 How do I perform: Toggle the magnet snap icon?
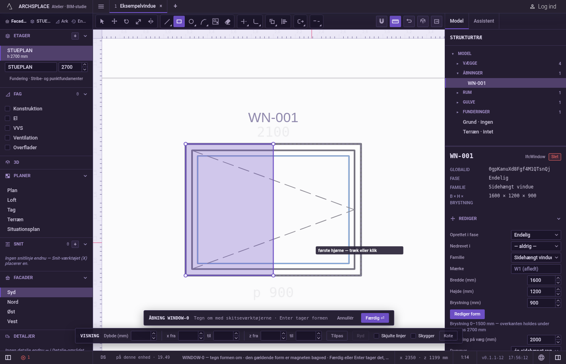click(381, 21)
